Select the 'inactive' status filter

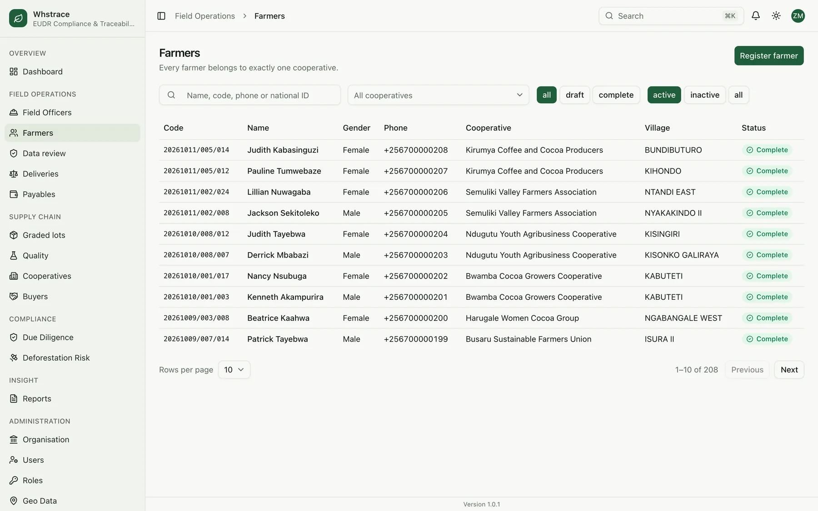point(705,95)
